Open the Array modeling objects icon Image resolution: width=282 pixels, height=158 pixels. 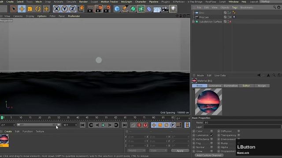coord(141,9)
